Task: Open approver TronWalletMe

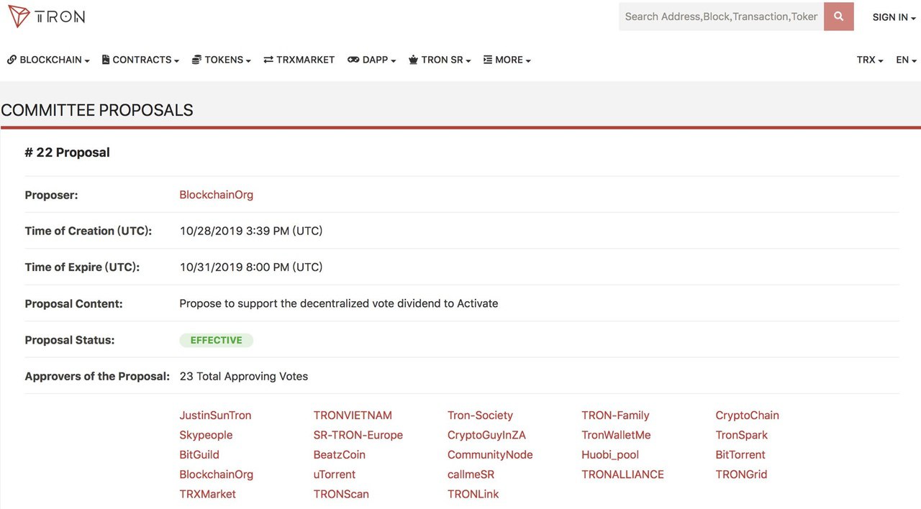Action: point(616,435)
